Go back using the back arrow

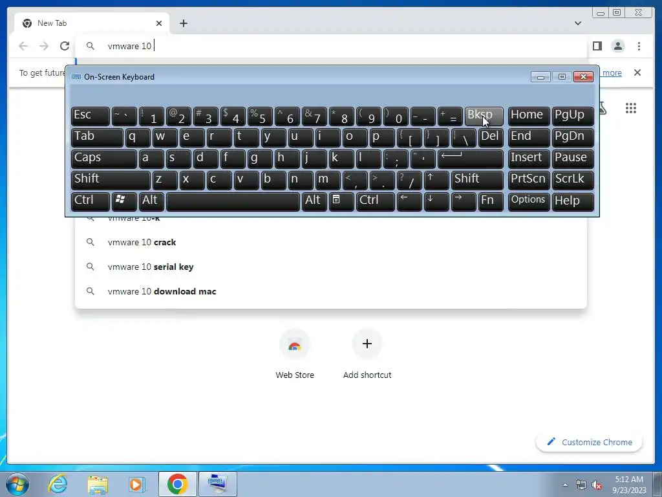click(23, 46)
